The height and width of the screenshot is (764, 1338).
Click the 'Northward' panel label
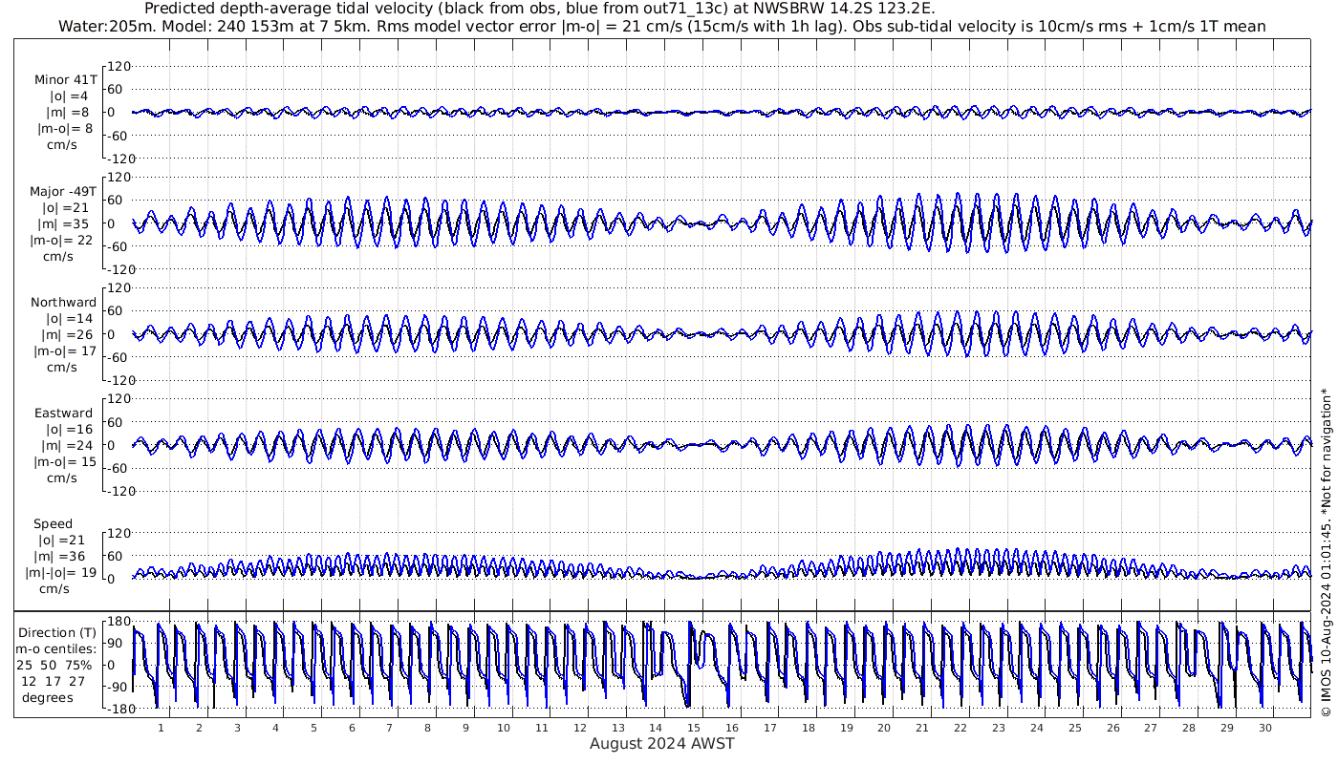click(64, 303)
